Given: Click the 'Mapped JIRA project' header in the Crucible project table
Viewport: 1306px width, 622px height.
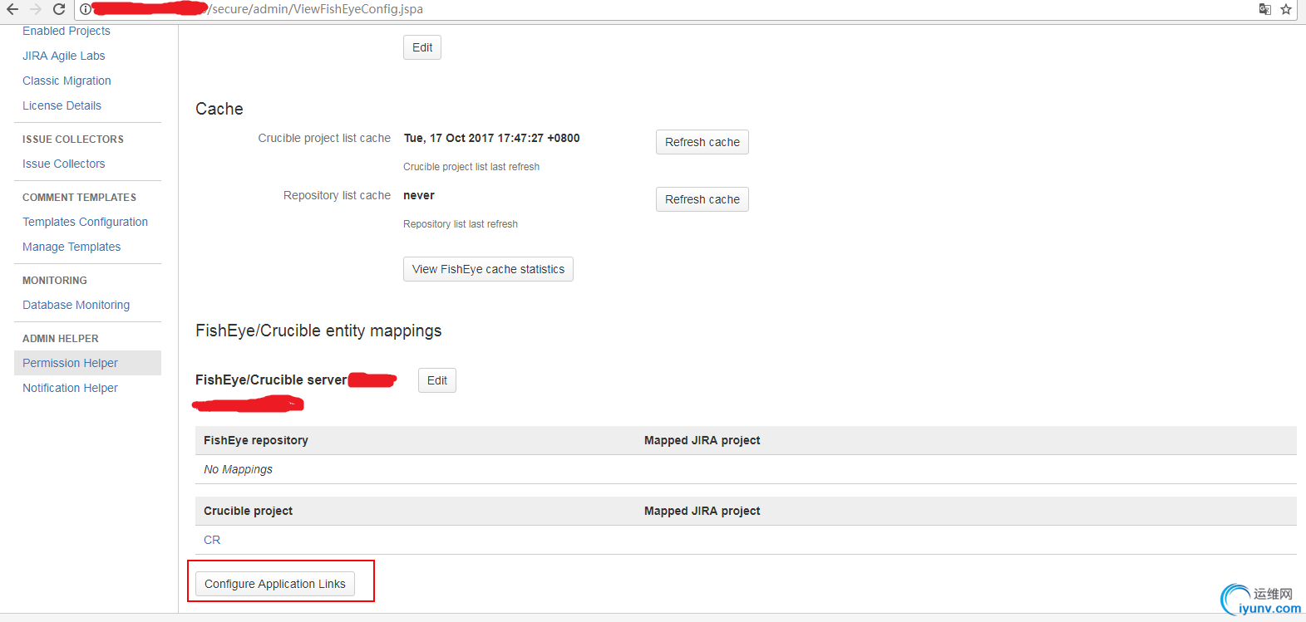Looking at the screenshot, I should point(702,511).
